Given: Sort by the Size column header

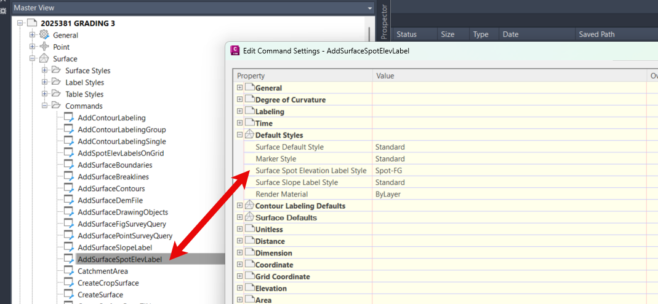Looking at the screenshot, I should coord(453,34).
